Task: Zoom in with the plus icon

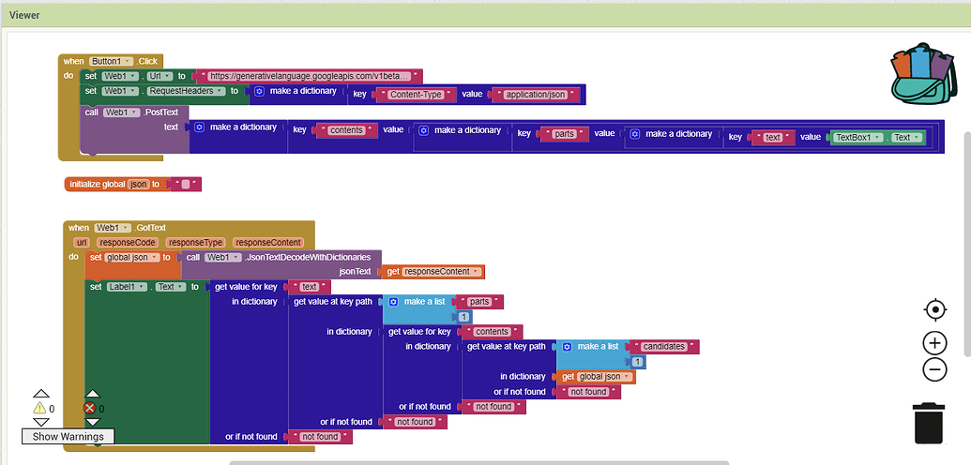Action: pos(934,343)
